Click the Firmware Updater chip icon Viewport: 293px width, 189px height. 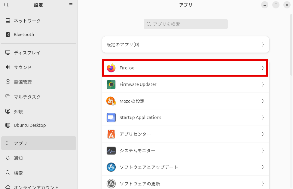[111, 85]
